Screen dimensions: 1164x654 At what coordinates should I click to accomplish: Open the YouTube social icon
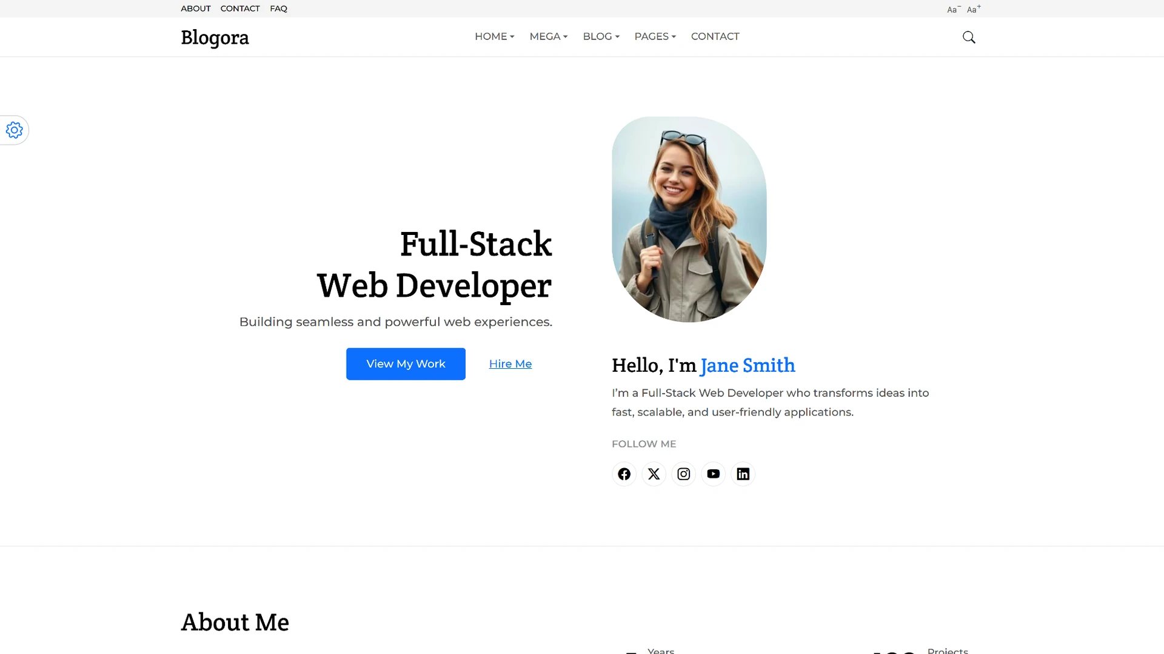pyautogui.click(x=713, y=474)
